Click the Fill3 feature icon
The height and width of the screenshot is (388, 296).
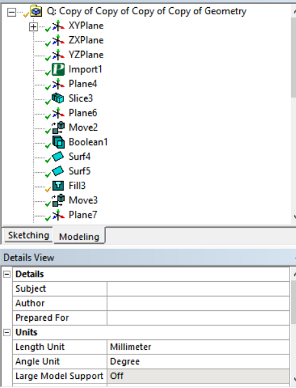click(58, 186)
